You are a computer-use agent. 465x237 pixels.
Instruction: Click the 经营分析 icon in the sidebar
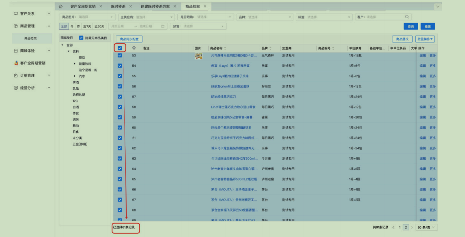tap(16, 88)
